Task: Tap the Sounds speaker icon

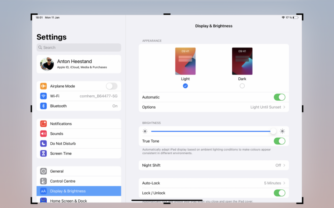Action: pos(43,134)
